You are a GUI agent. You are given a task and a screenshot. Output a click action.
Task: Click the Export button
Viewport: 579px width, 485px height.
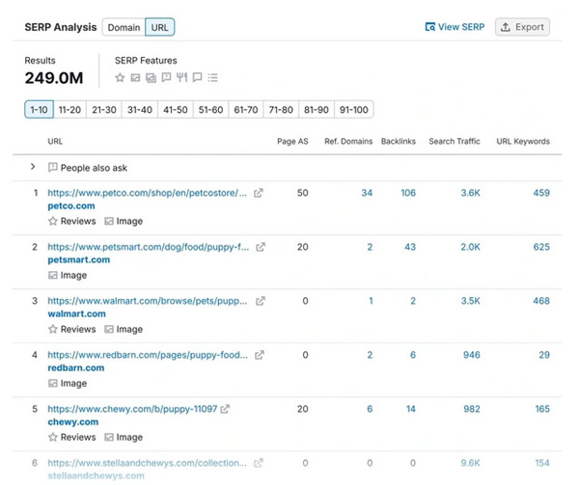pos(522,27)
